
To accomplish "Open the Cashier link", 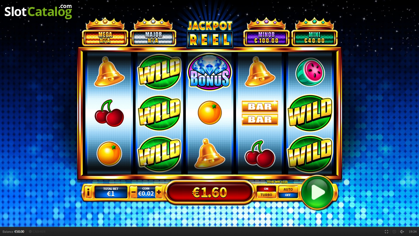I will tap(37, 231).
